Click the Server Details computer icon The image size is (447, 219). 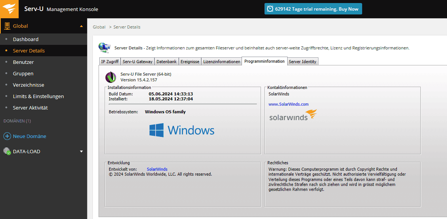(x=105, y=48)
